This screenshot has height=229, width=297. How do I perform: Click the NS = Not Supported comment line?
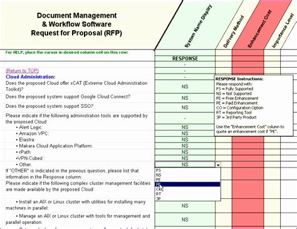(234, 93)
